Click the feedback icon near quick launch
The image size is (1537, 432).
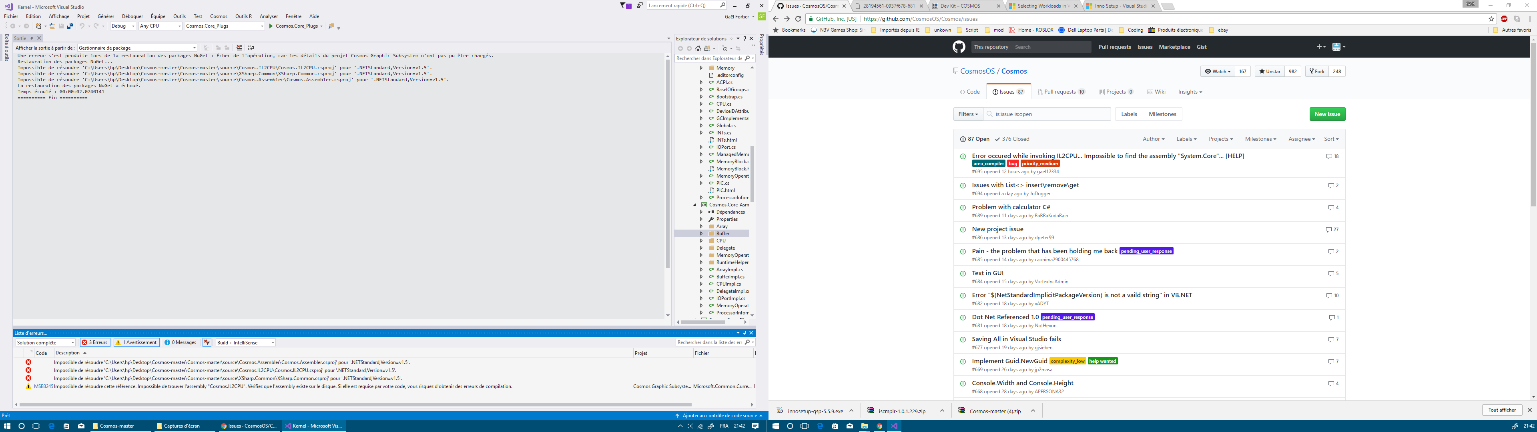(640, 5)
